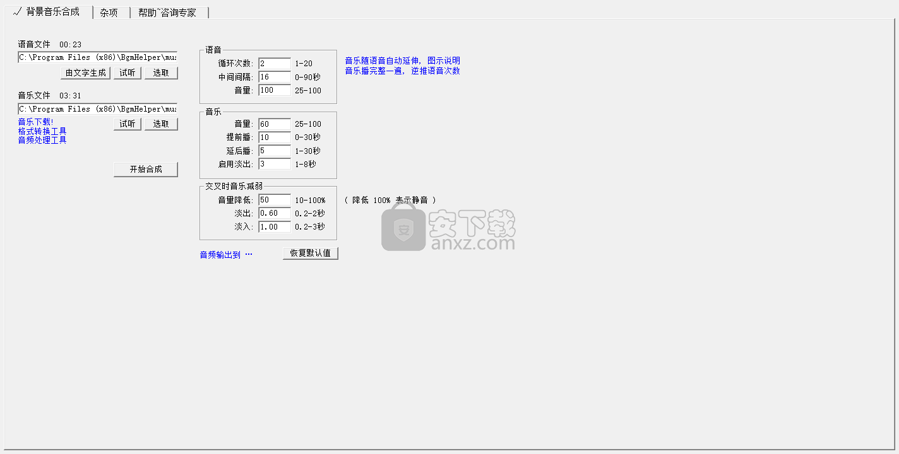Screen dimensions: 899x454
Task: Open the 帮助 咨询专家 tab
Action: [x=168, y=13]
